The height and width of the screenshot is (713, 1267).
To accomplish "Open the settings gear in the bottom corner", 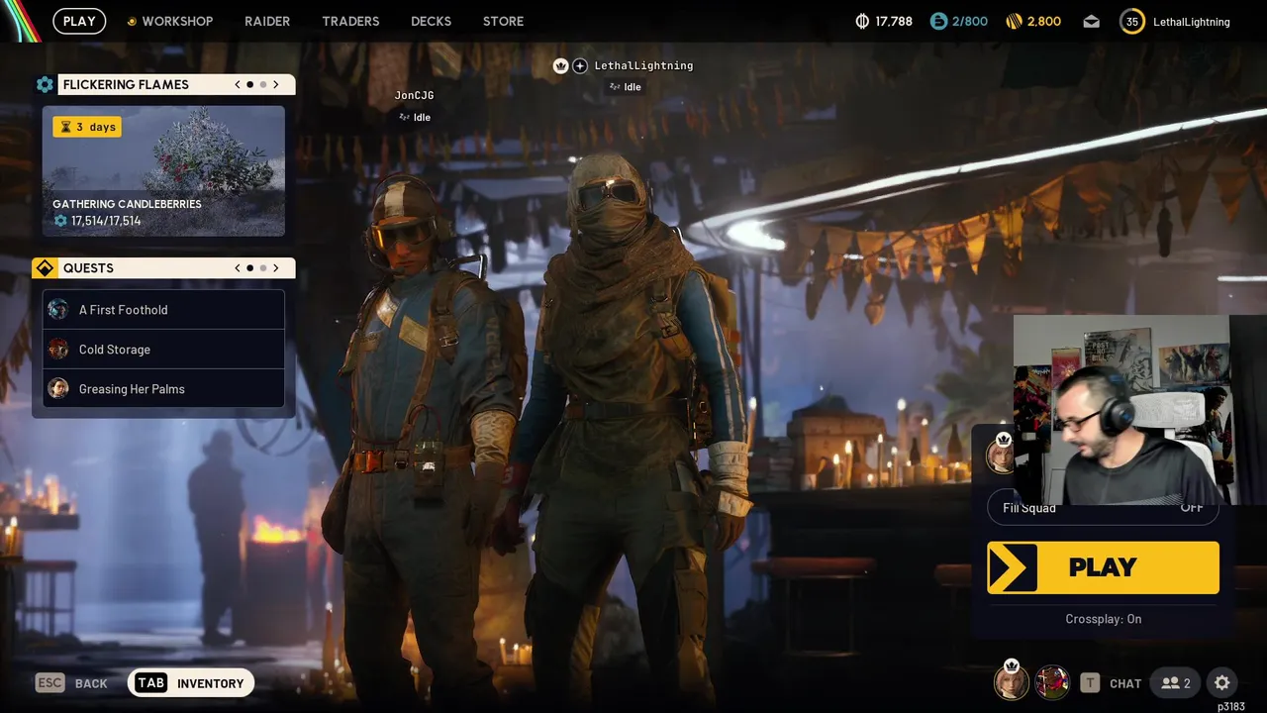I will (1221, 682).
